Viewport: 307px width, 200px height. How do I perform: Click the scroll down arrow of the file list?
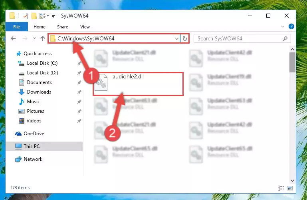(292, 180)
